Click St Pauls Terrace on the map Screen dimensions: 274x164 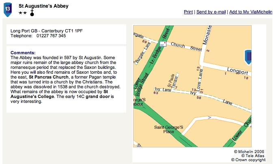(172, 81)
